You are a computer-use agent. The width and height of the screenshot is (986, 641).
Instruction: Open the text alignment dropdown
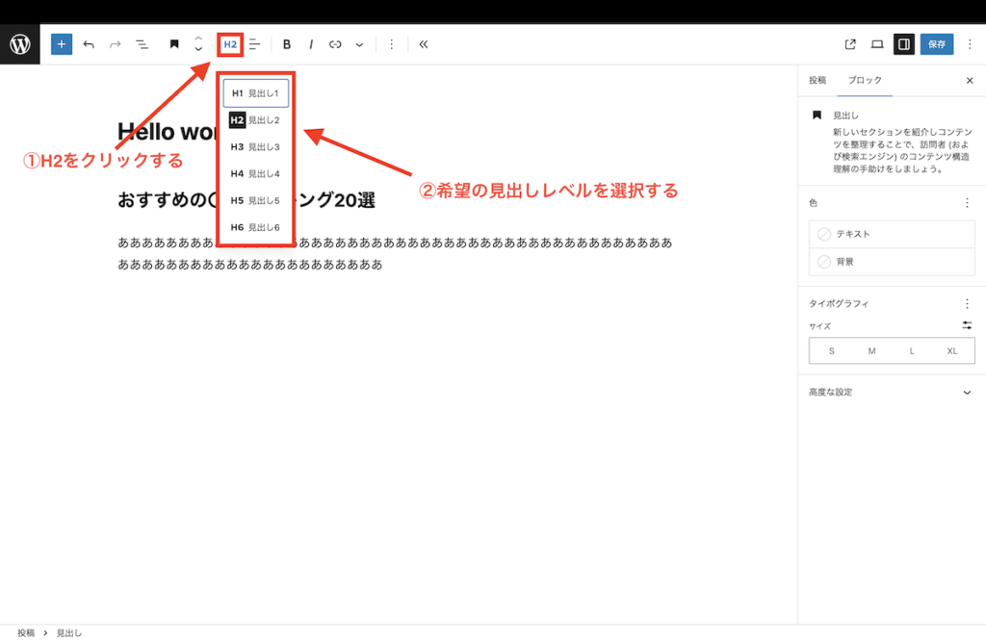pyautogui.click(x=254, y=44)
